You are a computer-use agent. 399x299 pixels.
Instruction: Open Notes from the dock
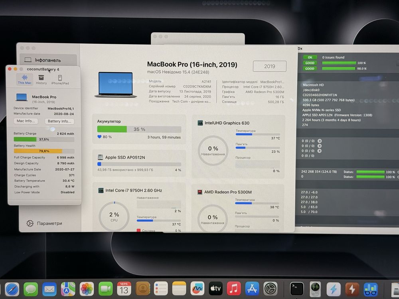179,289
